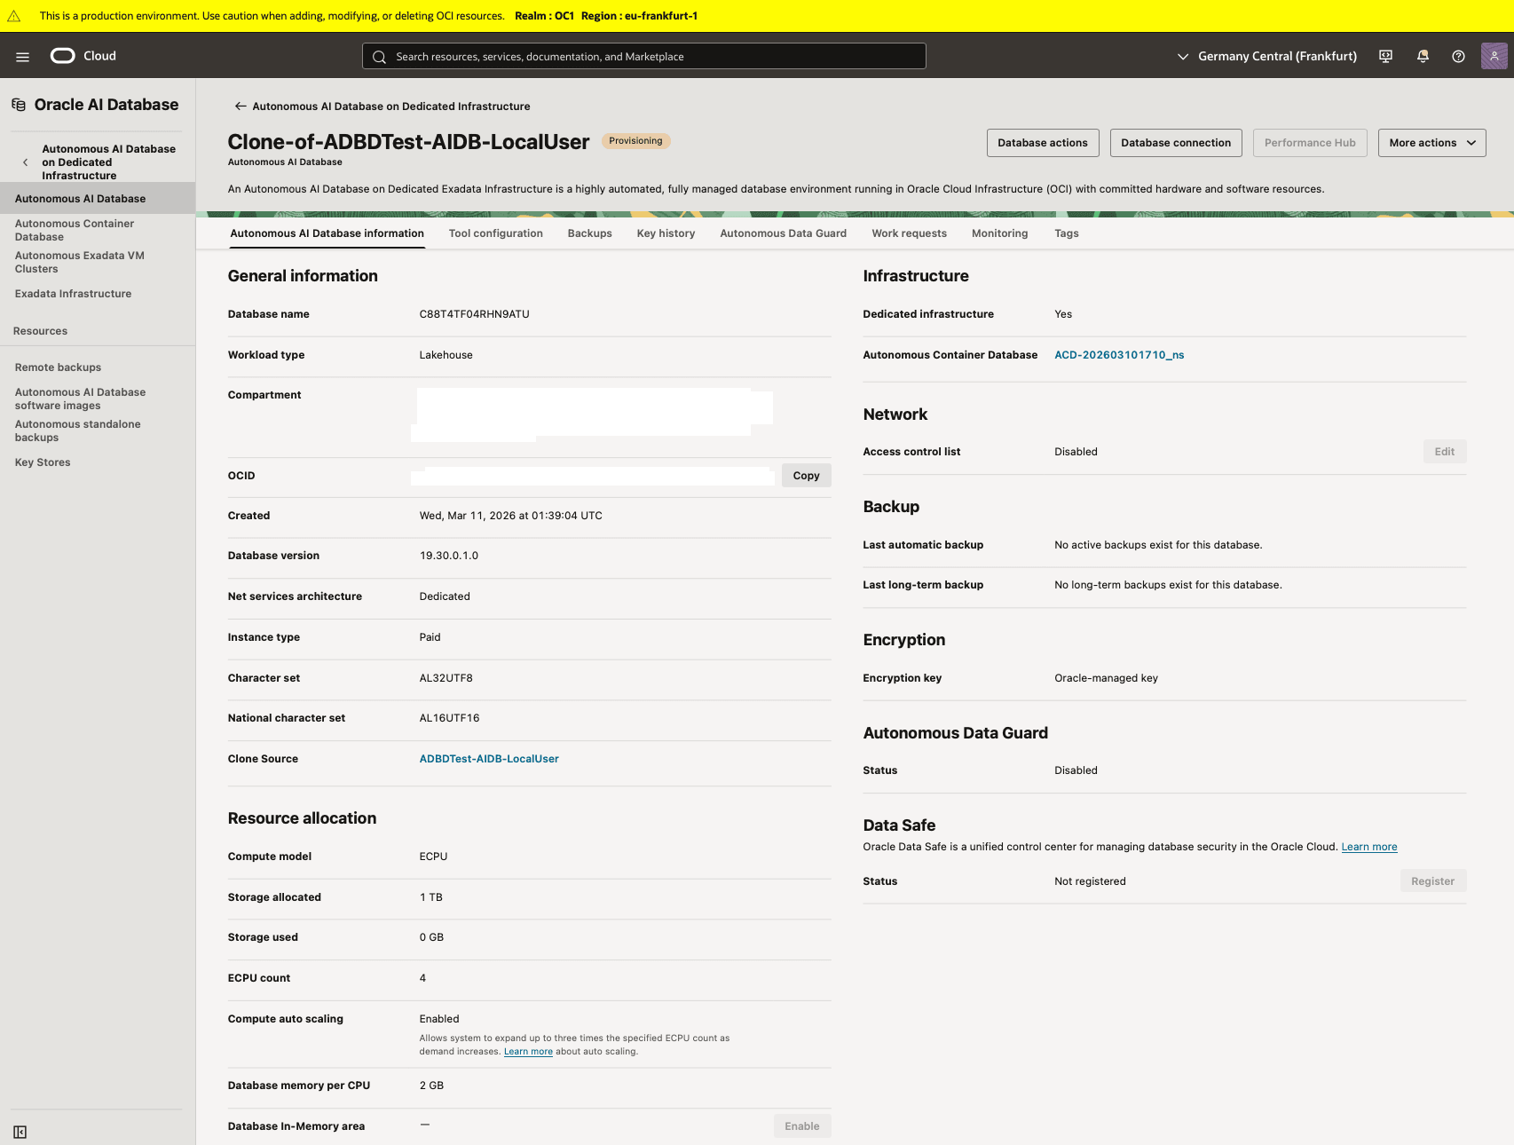Open the Key history tab

point(666,233)
